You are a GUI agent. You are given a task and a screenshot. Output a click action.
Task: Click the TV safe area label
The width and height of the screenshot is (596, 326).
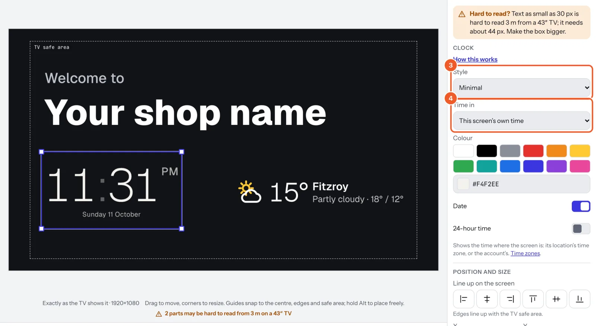[x=52, y=47]
